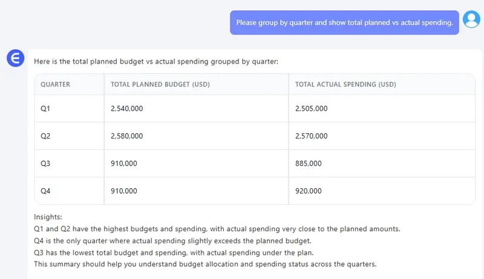
Task: Click the assistant E logo avatar
Action: pos(15,58)
